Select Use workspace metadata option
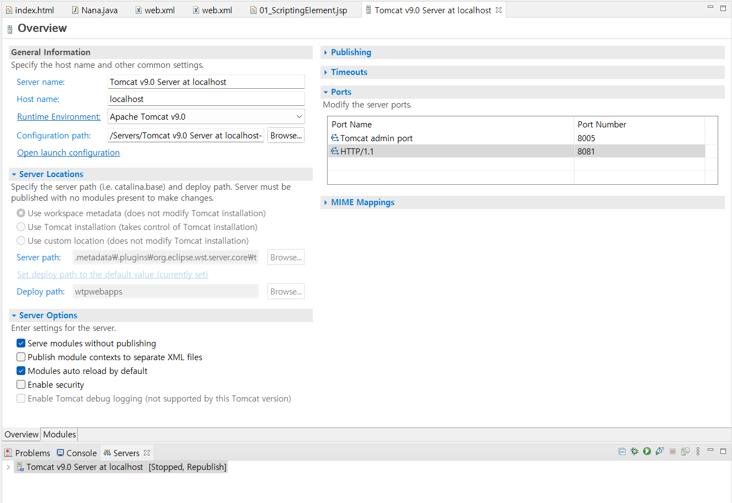This screenshot has height=503, width=732. [21, 213]
